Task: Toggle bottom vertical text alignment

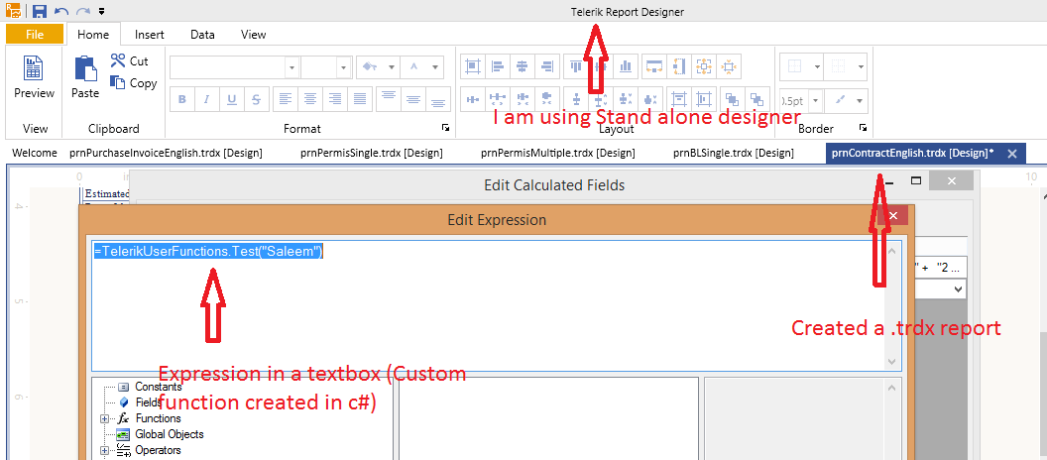Action: pyautogui.click(x=437, y=99)
